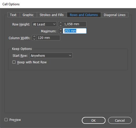The height and width of the screenshot is (128, 136).
Task: Confirm with the OK button
Action: pos(94,121)
